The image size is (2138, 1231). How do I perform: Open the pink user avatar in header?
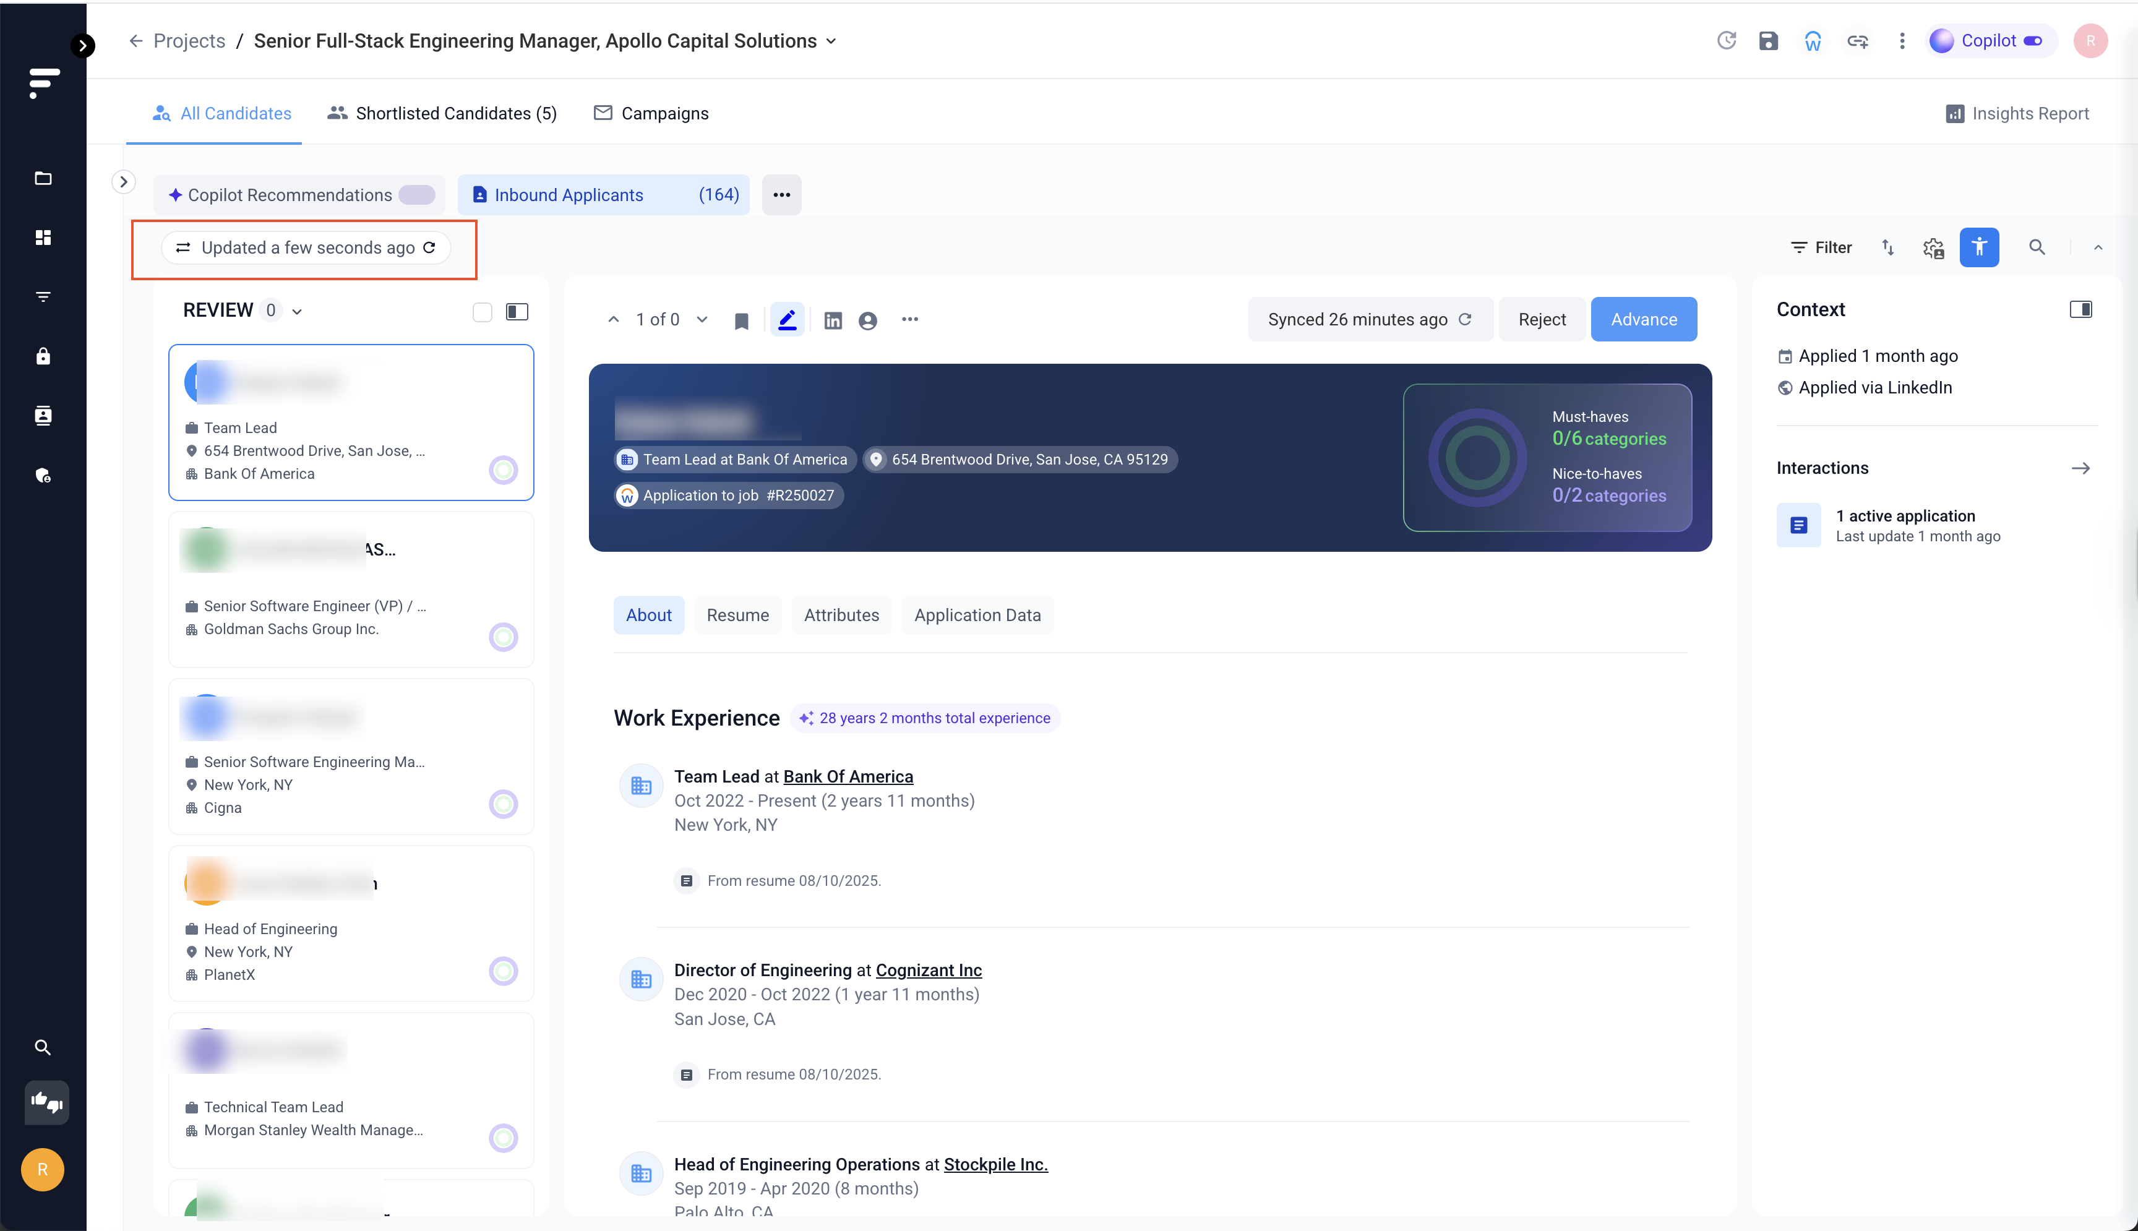coord(2090,41)
